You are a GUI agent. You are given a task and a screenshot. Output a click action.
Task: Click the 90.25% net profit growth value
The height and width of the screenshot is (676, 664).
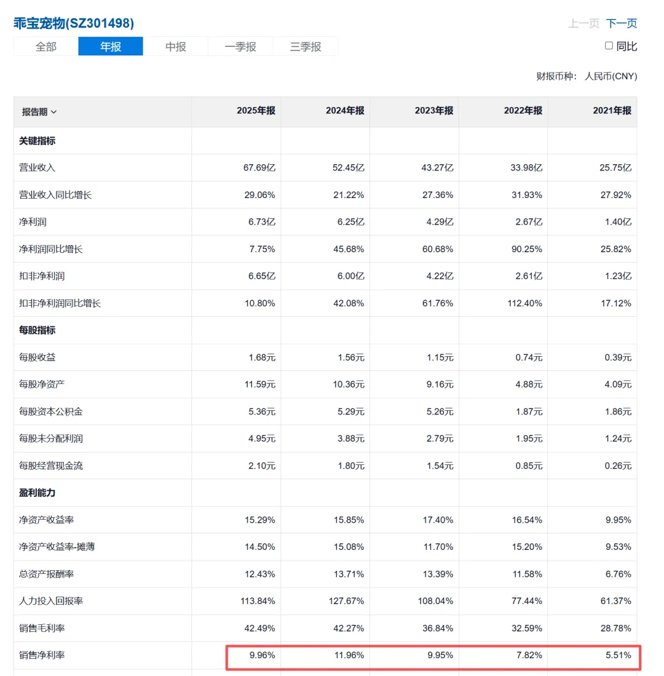526,249
